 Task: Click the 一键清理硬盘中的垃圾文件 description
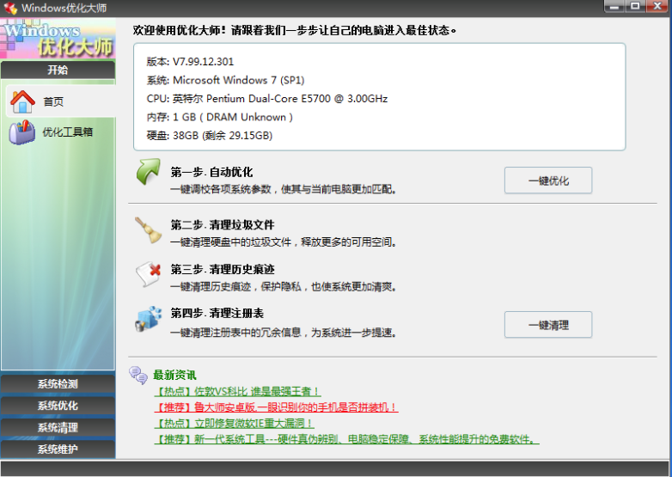(283, 242)
